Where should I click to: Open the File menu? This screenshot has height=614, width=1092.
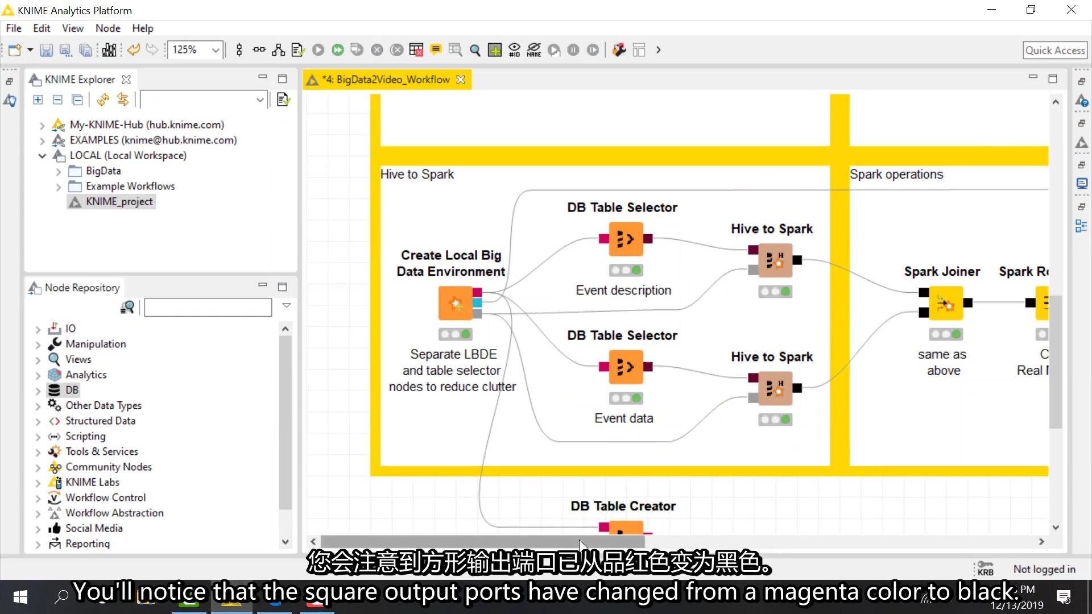point(14,28)
